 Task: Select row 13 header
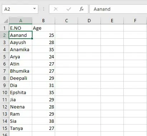tap(5, 114)
